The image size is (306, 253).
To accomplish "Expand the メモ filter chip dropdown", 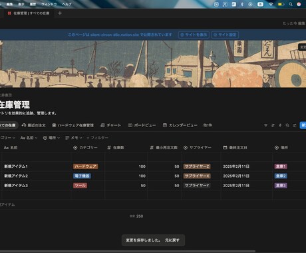I will [74, 138].
